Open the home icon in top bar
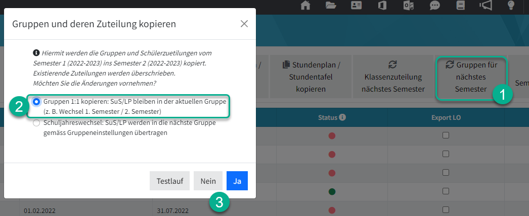Image resolution: width=529 pixels, height=216 pixels. click(305, 6)
